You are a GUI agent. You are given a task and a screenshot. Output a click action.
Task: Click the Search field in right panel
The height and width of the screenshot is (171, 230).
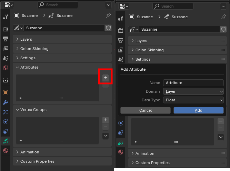[173, 6]
